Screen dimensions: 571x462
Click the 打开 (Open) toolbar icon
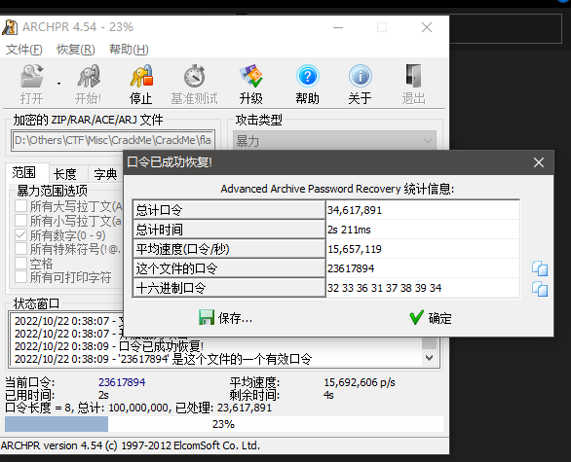click(x=32, y=76)
